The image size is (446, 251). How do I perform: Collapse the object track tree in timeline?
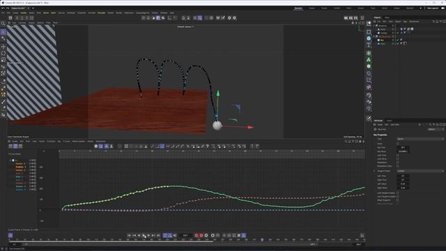click(10, 160)
